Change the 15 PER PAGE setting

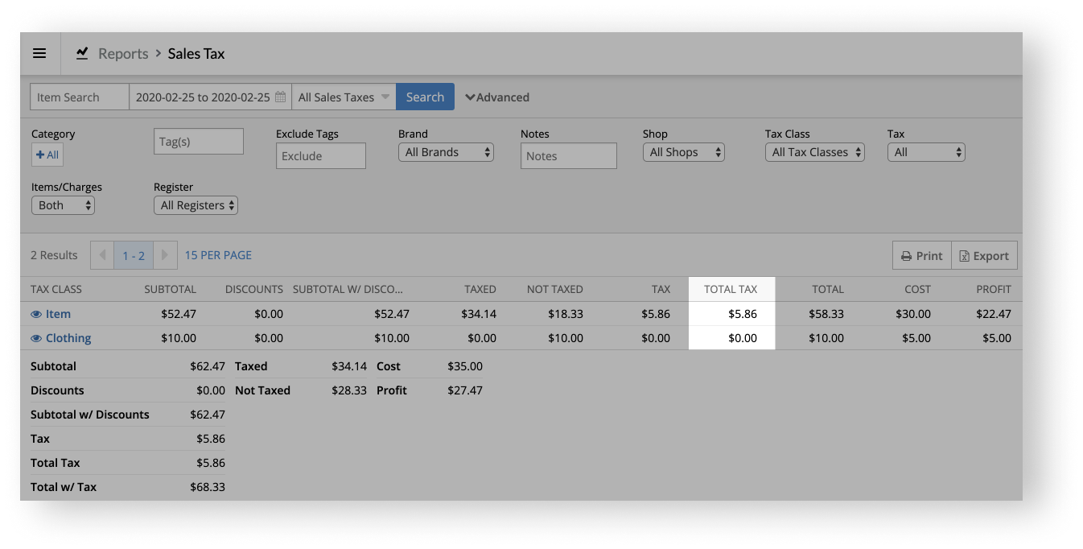coord(218,255)
